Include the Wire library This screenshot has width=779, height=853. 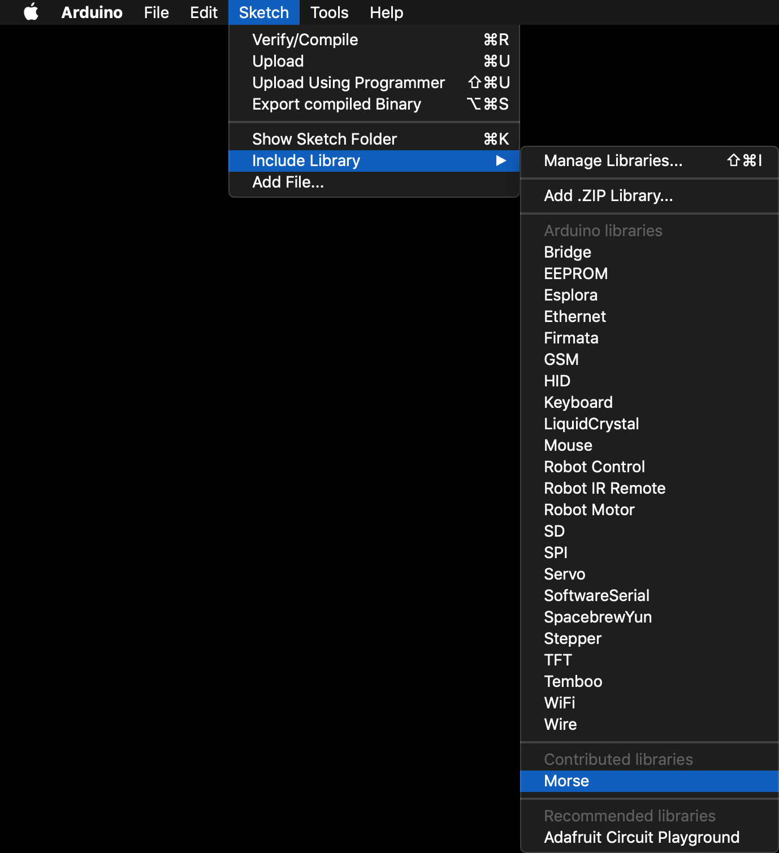click(x=560, y=725)
